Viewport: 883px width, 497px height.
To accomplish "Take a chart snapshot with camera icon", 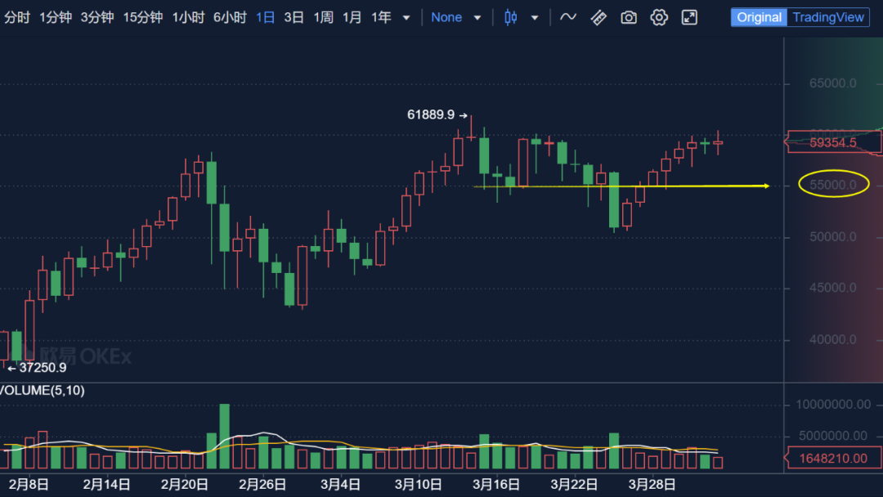I will coord(629,17).
